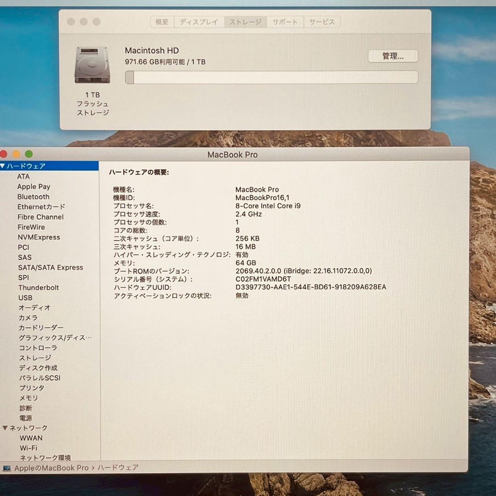Click the MacBook Pro icon in path bar
496x496 pixels.
7,468
